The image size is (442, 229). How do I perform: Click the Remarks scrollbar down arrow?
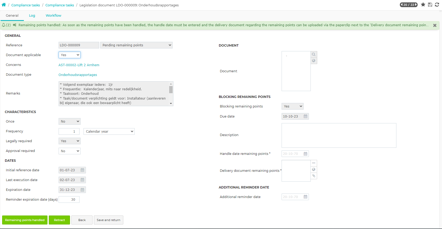(171, 104)
